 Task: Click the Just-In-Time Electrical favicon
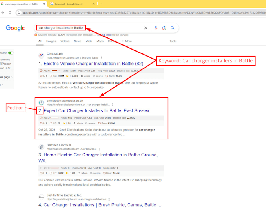[x=41, y=197]
